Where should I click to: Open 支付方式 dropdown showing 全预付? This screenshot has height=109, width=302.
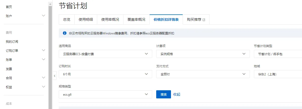click(203, 74)
